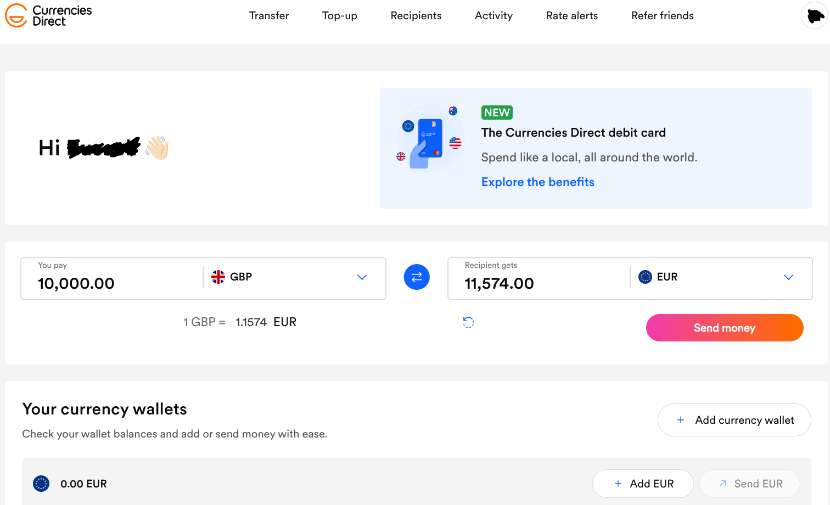Click the EUR wallet flag icon
Viewport: 830px width, 505px height.
coord(41,484)
